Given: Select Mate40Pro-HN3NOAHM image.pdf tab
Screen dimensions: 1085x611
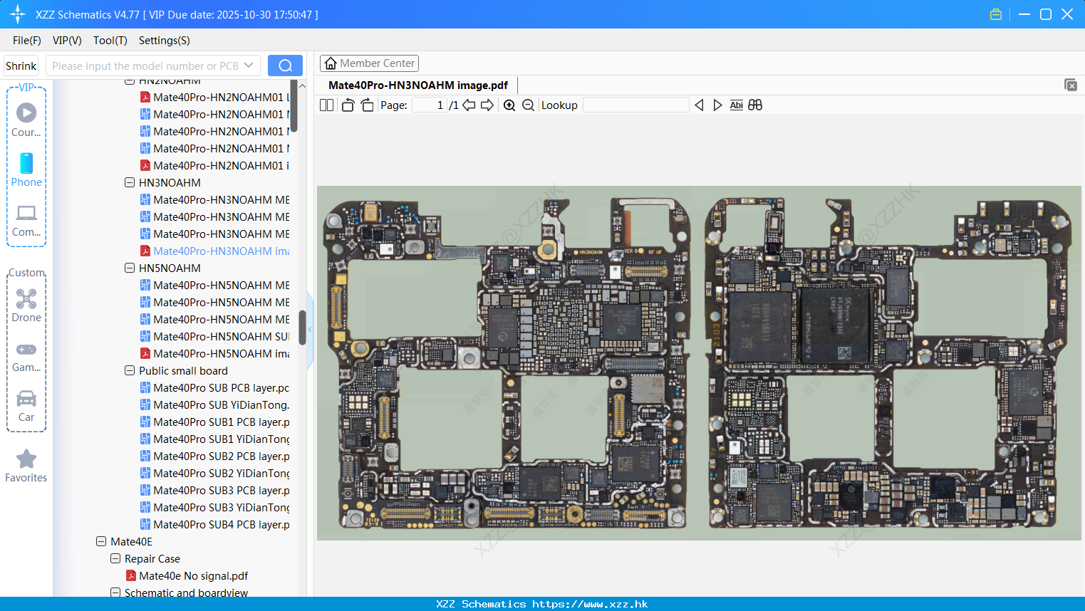Looking at the screenshot, I should (x=418, y=85).
